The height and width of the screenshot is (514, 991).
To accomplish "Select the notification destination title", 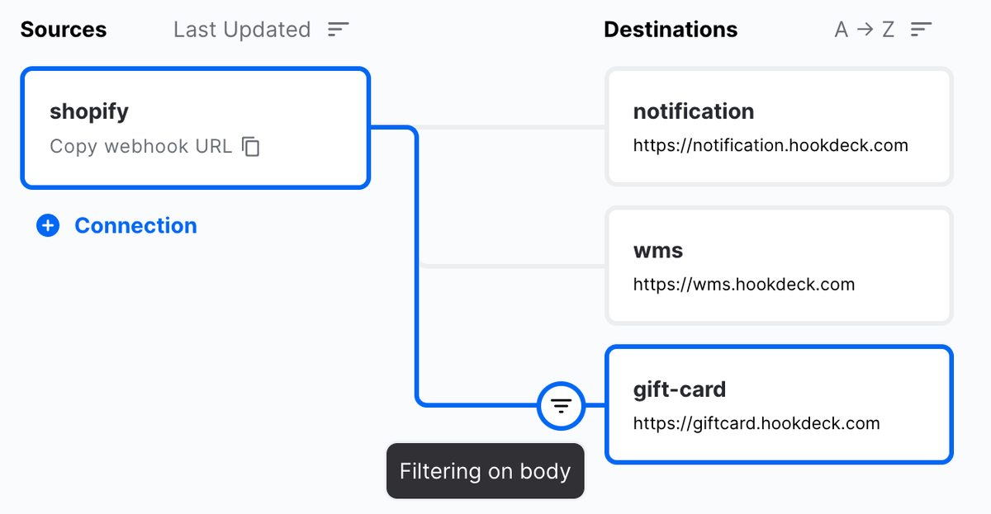I will tap(694, 111).
